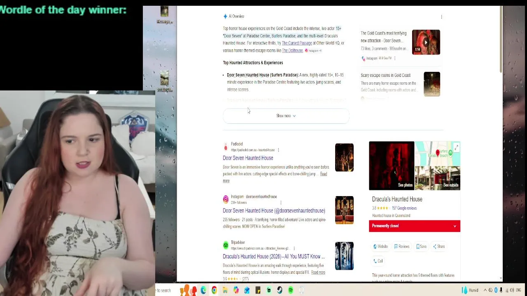Expand AI Overview with Show more
The height and width of the screenshot is (296, 527).
pyautogui.click(x=286, y=116)
